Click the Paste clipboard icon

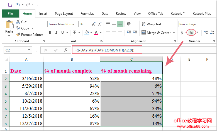coord(9,24)
